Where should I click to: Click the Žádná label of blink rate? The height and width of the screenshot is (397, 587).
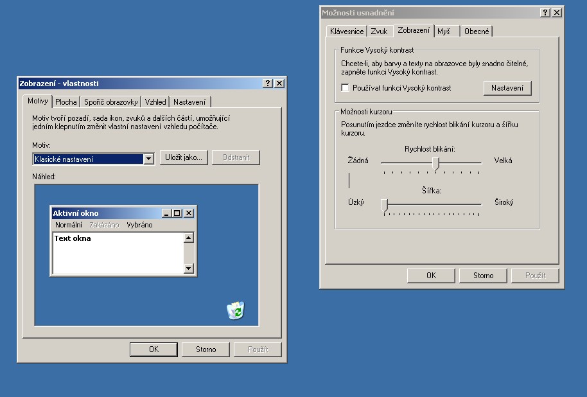[x=358, y=161]
